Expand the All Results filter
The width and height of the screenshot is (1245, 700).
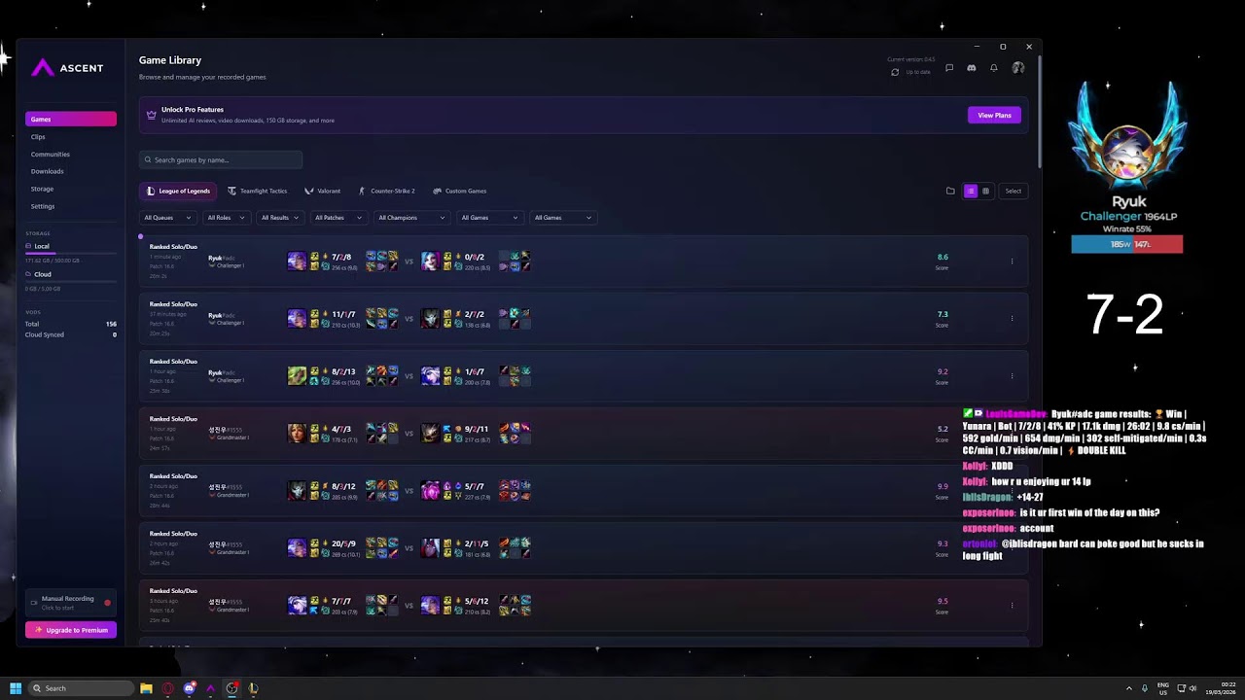pos(280,218)
